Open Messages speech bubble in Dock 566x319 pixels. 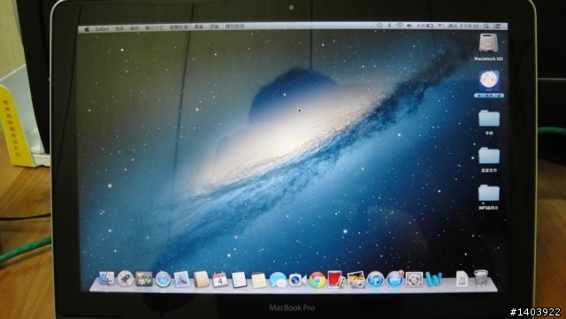pos(278,280)
